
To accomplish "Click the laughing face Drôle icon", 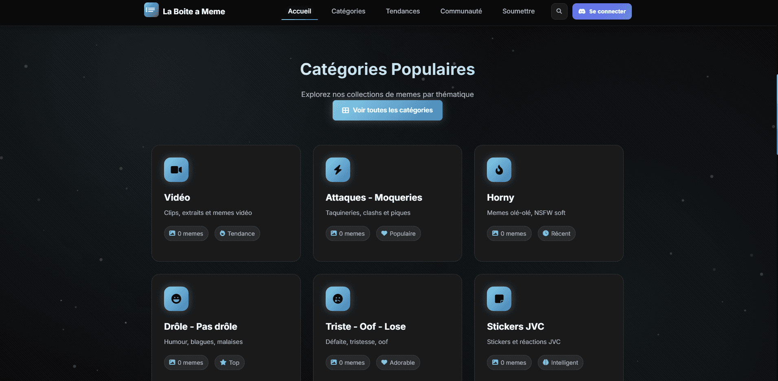I will (x=176, y=299).
